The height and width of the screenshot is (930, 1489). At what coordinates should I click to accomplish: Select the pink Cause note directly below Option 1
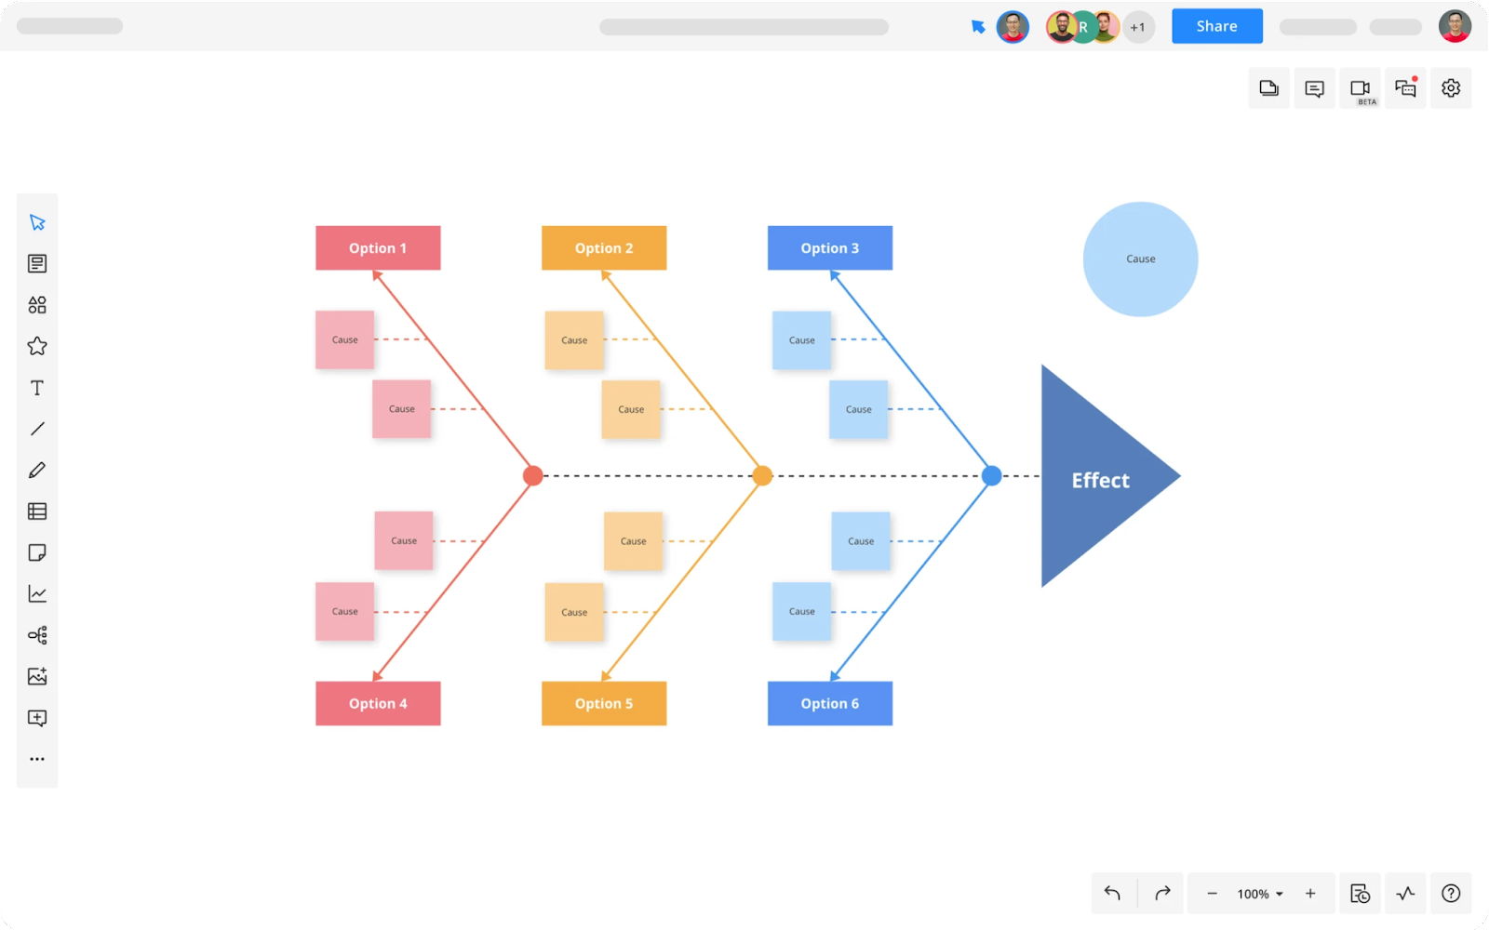[345, 340]
